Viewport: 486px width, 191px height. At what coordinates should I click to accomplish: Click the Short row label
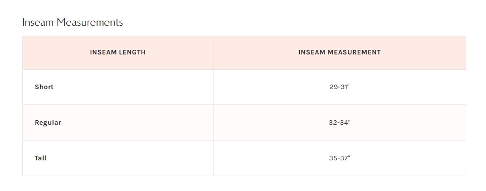click(44, 87)
